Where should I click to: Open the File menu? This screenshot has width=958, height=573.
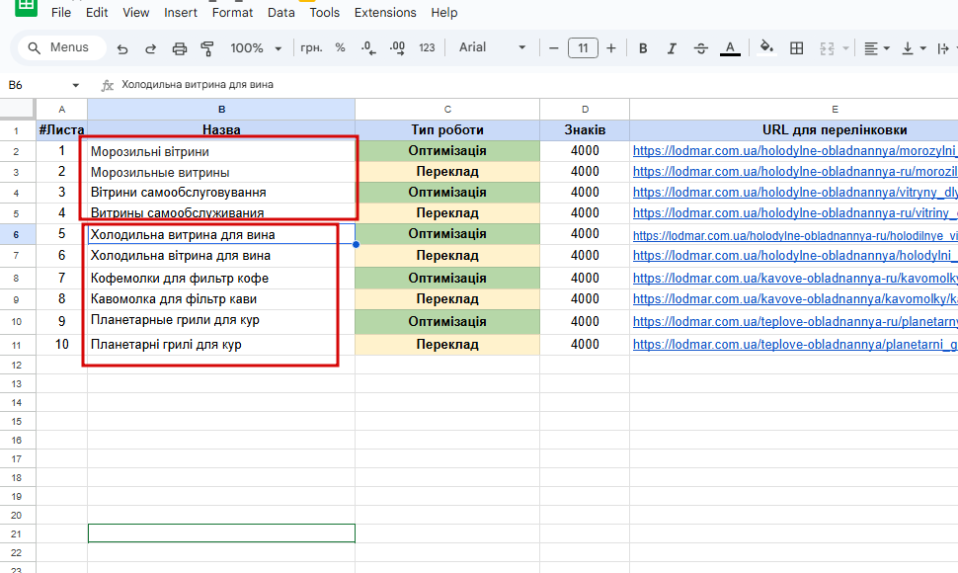61,12
